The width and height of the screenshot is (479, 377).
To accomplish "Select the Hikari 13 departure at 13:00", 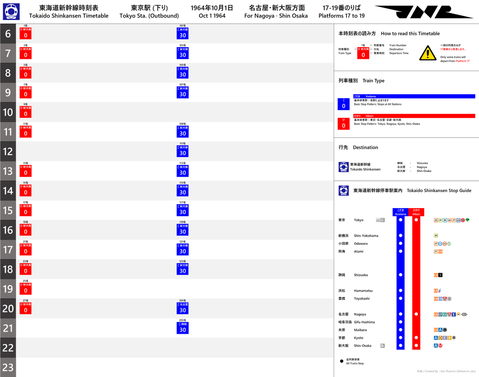I will (x=26, y=171).
